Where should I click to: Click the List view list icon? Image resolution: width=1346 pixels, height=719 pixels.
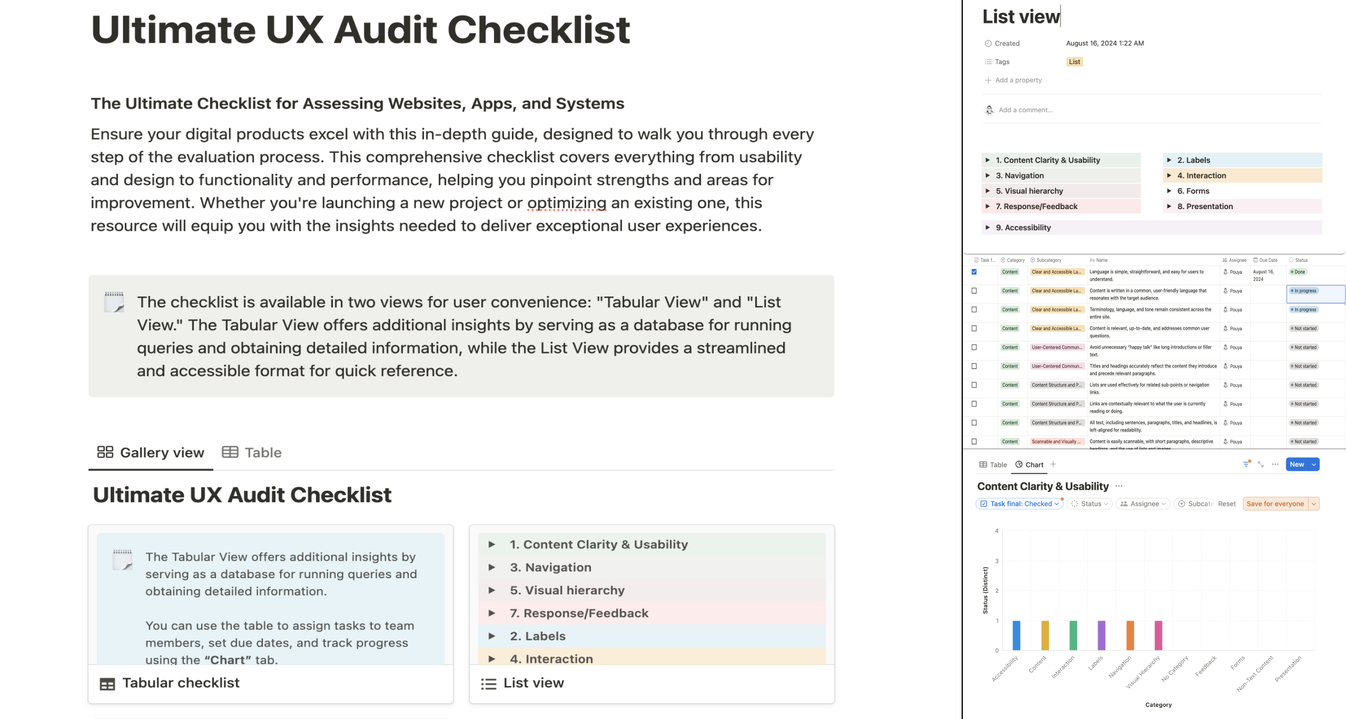(489, 684)
